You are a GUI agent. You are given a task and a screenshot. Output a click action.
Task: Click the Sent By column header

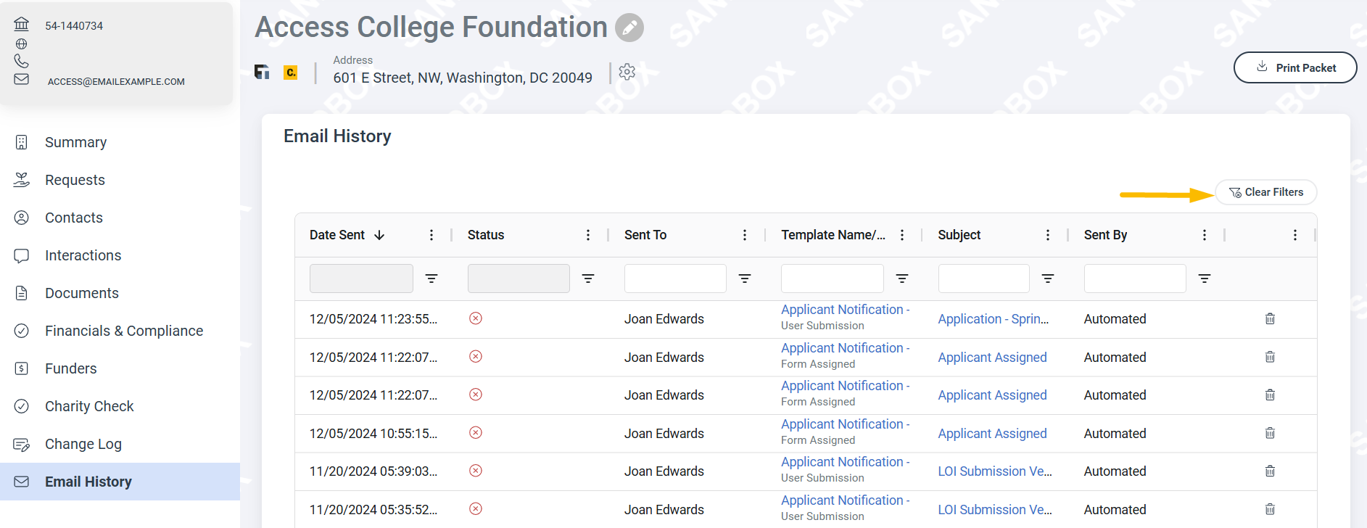point(1105,235)
